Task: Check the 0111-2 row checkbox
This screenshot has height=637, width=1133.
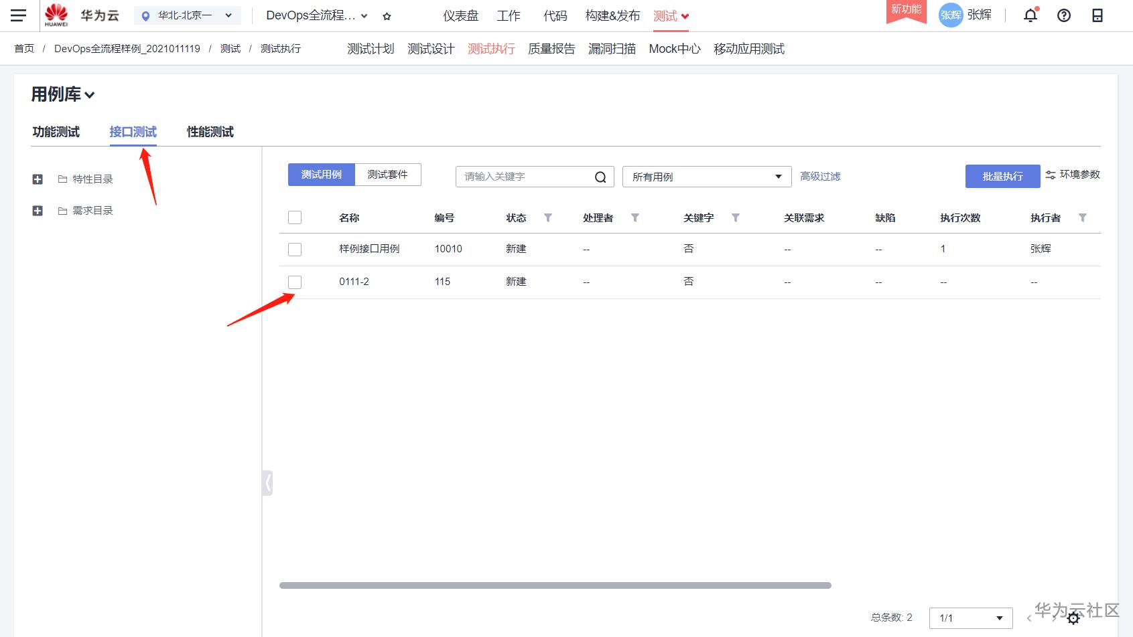Action: 295,282
